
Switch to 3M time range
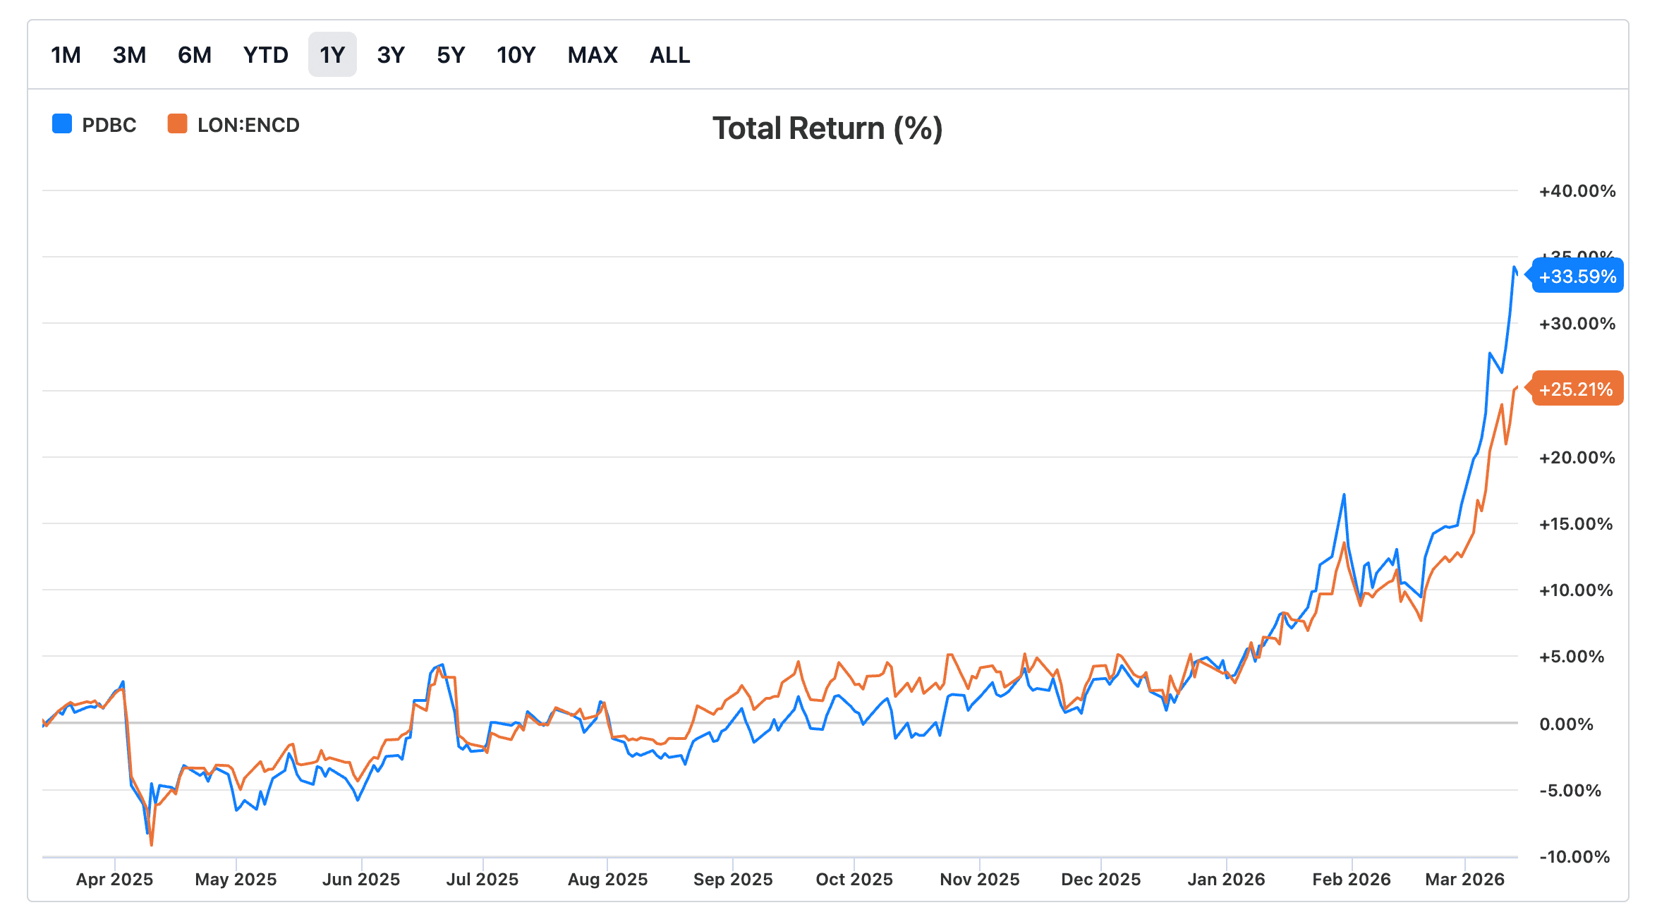tap(129, 55)
